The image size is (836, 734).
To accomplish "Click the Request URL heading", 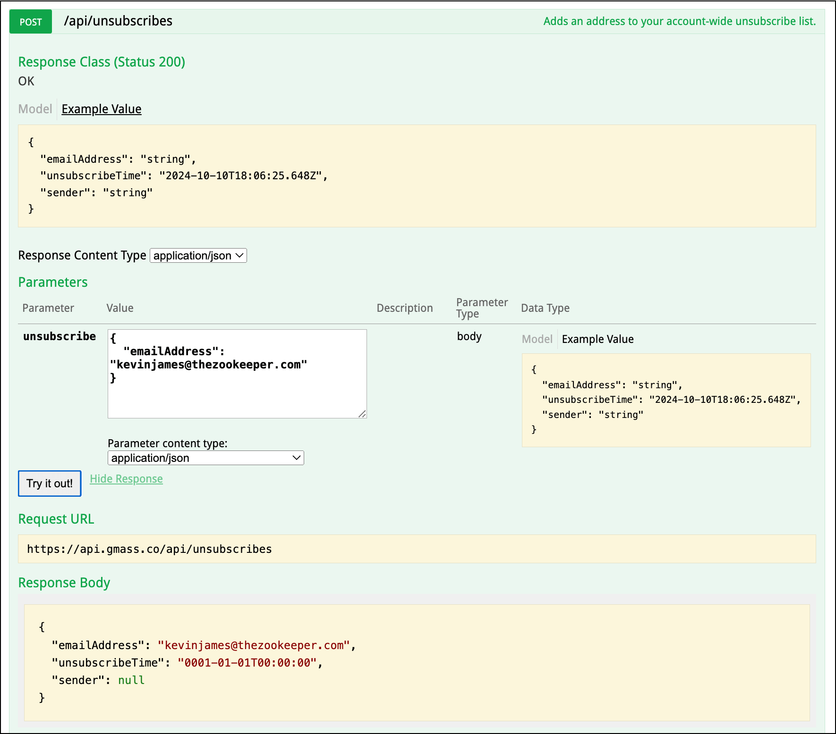I will click(x=56, y=519).
